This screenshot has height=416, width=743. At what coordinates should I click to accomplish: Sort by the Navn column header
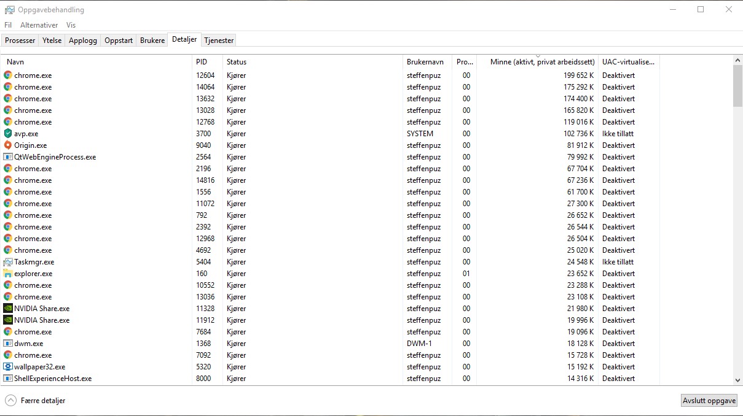[x=96, y=61]
